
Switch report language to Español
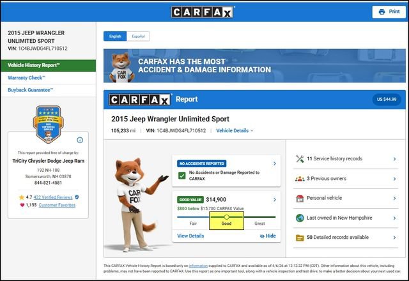137,36
